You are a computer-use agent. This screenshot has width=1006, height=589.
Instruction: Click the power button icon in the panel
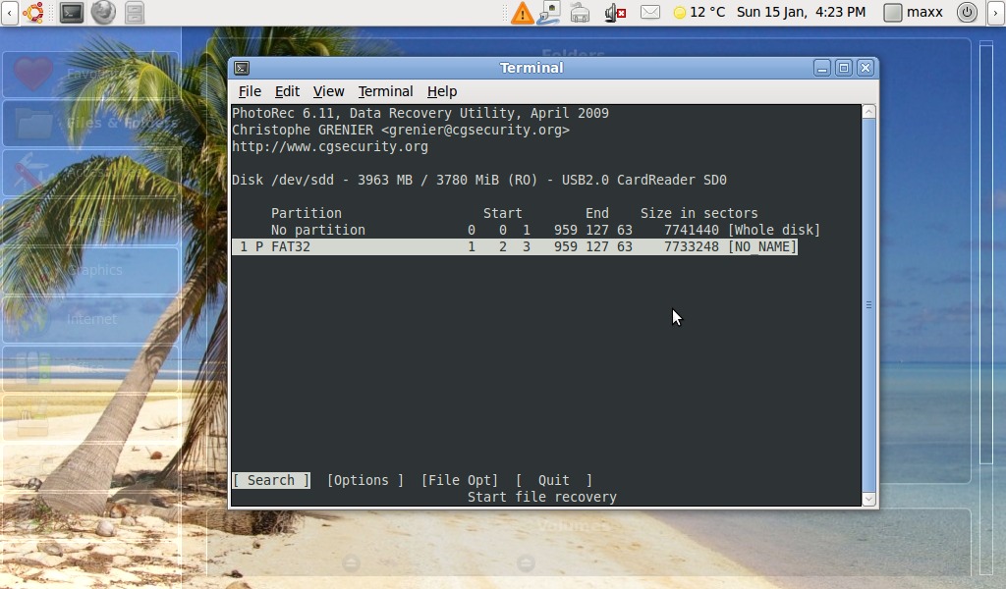click(x=967, y=12)
